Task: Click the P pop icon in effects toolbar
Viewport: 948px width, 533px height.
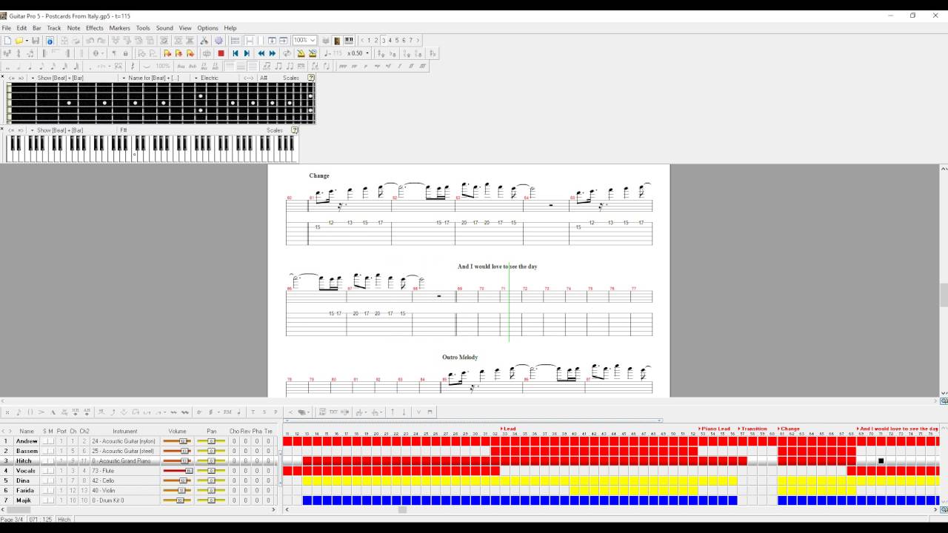Action: [276, 412]
